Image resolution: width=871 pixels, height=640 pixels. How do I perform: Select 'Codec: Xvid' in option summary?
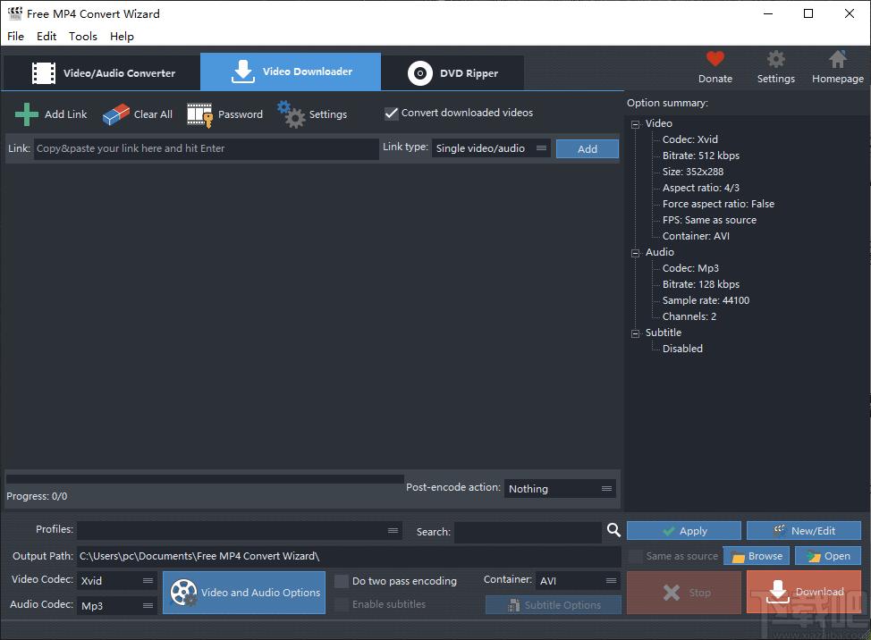point(689,139)
